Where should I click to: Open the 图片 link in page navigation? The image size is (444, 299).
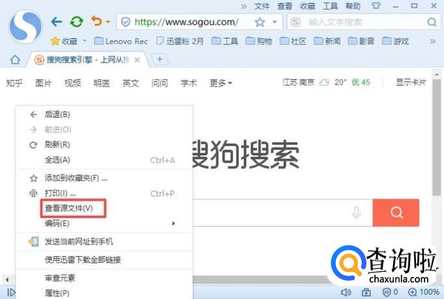[44, 83]
